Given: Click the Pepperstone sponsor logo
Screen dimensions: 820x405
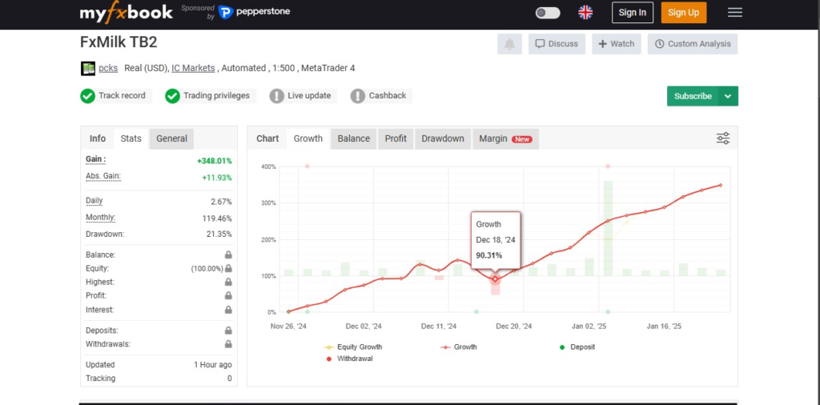Looking at the screenshot, I should pyautogui.click(x=254, y=12).
